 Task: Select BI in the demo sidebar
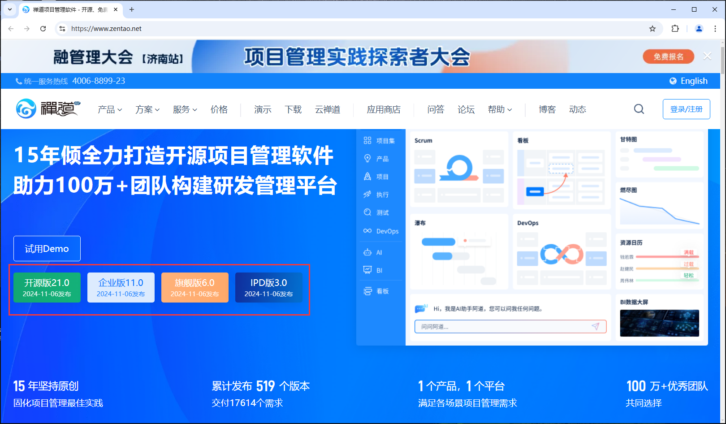[x=373, y=270]
